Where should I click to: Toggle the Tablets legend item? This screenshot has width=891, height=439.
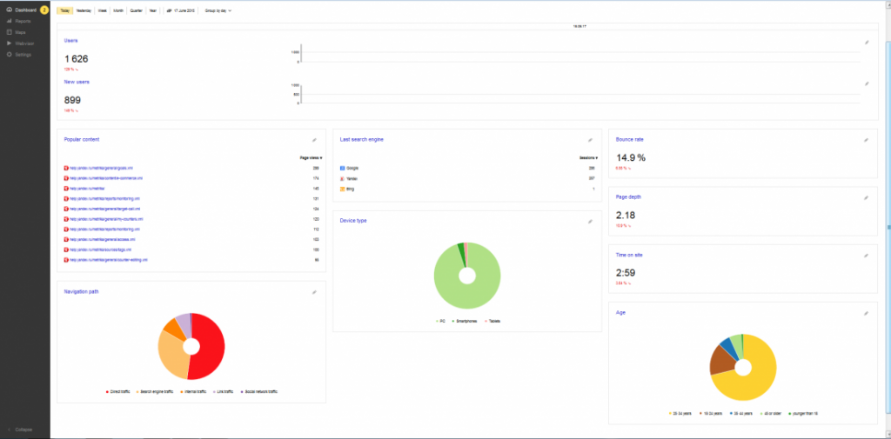492,322
